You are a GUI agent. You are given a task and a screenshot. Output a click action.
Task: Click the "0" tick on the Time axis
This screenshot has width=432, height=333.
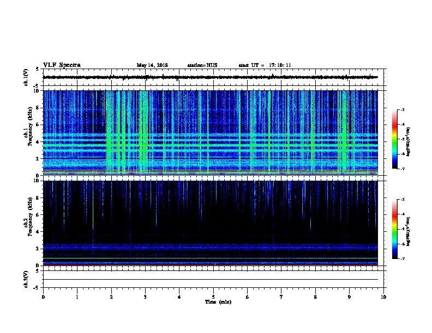43,297
